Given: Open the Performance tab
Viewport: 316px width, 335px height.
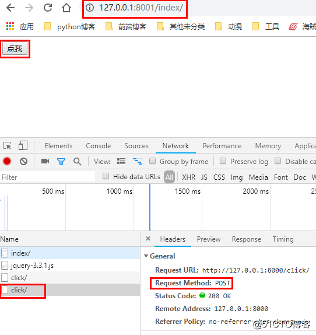Looking at the screenshot, I should 222,146.
